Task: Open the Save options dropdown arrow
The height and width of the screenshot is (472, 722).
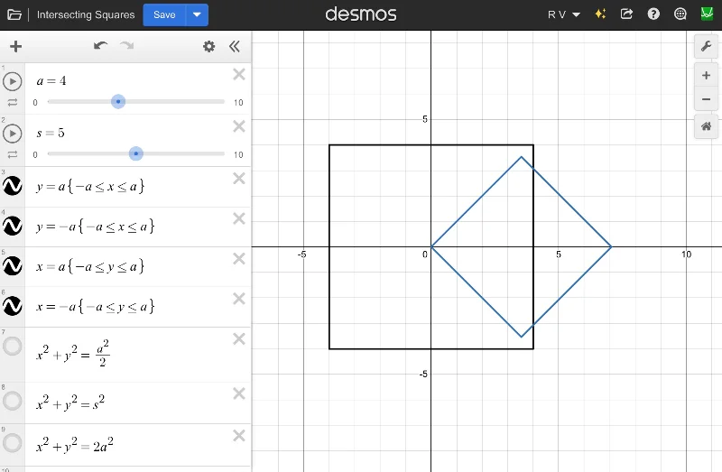Action: (x=197, y=15)
